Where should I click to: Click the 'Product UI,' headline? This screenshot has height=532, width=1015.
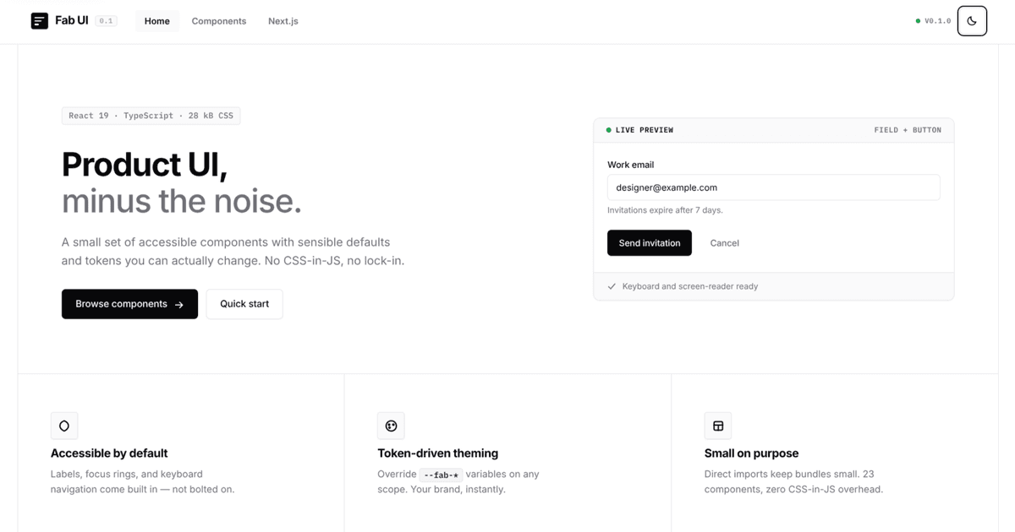pyautogui.click(x=145, y=164)
